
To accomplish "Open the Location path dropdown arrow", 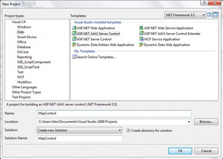I will [189, 122].
